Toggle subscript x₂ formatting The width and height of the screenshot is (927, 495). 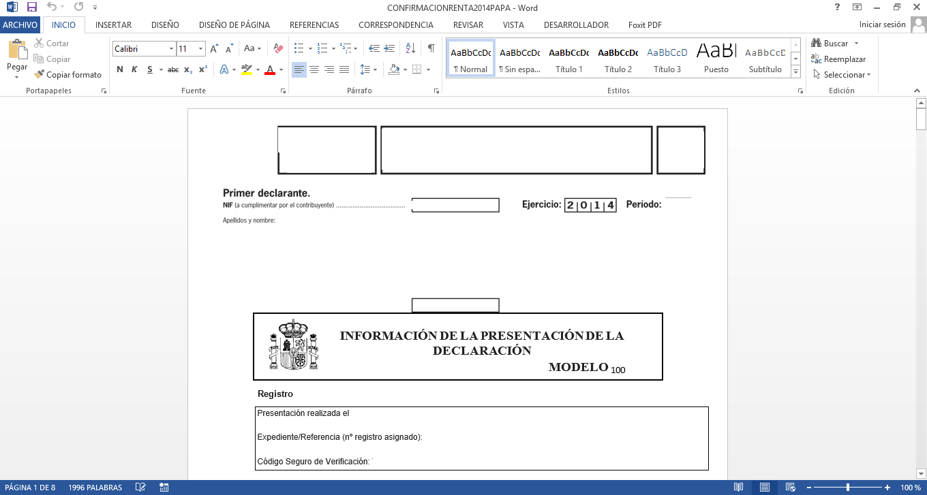188,69
